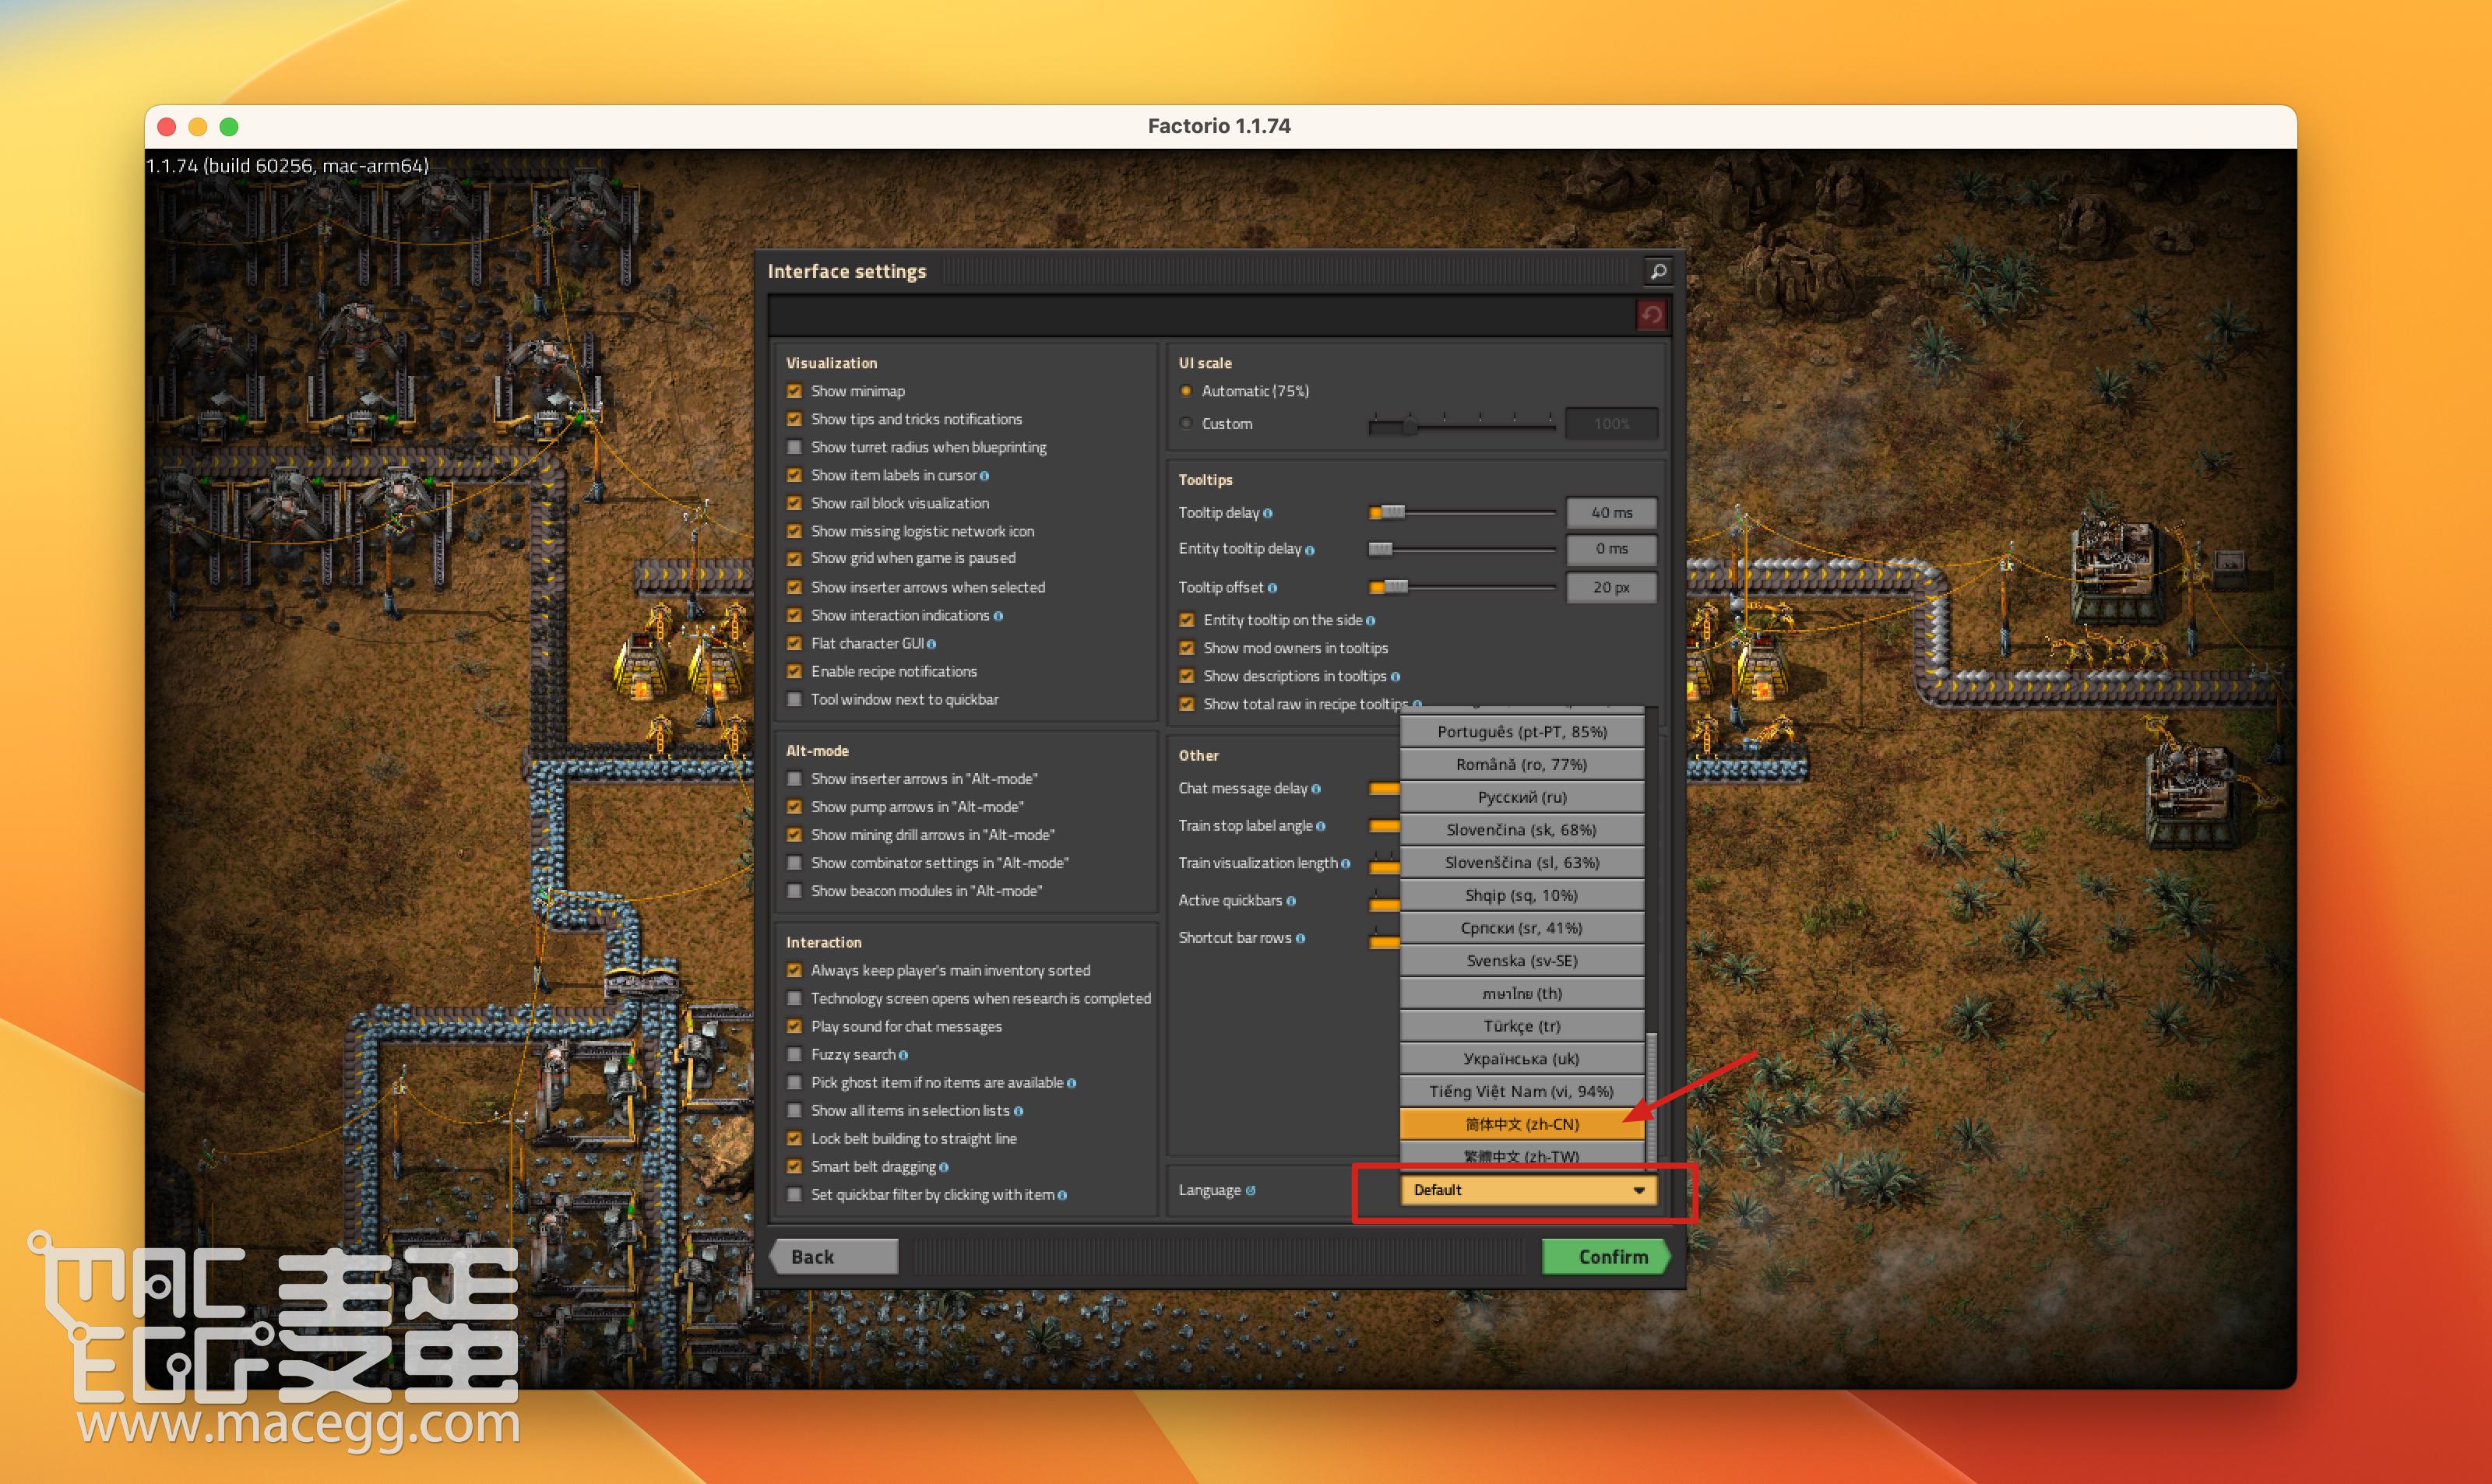The image size is (2492, 1484).
Task: Click info icon beside Show descriptions in tooltips
Action: pos(1395,677)
